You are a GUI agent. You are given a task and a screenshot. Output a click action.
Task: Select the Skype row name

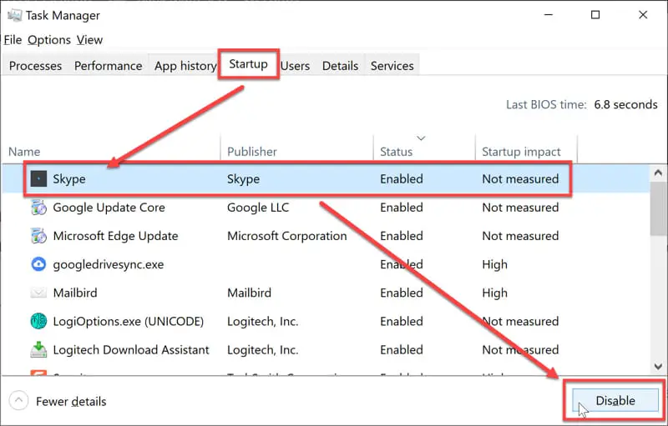[x=69, y=179]
